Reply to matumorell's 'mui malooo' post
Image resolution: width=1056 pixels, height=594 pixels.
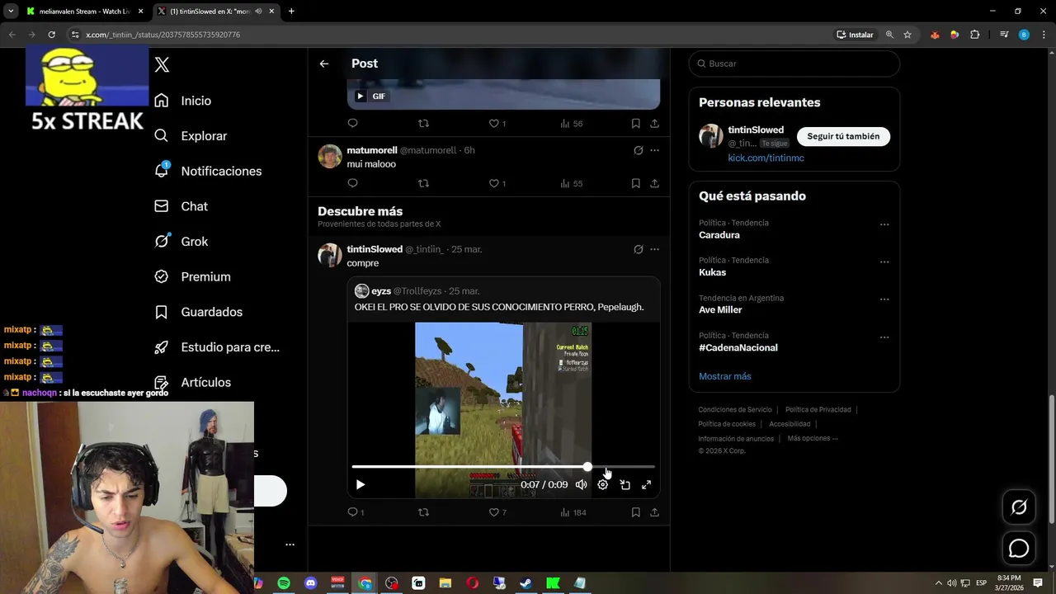click(x=352, y=183)
